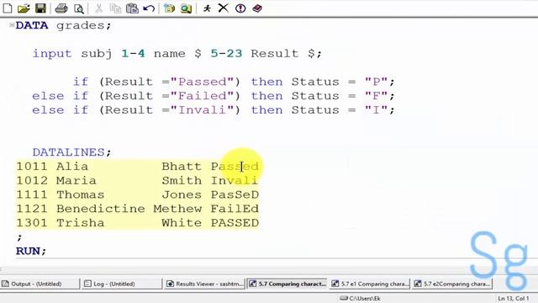Select the 5.7 Comparing charact... tab
538x303 pixels.
[x=287, y=284]
